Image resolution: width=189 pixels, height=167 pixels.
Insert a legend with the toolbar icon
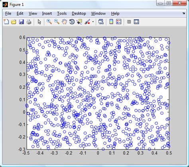point(118,22)
